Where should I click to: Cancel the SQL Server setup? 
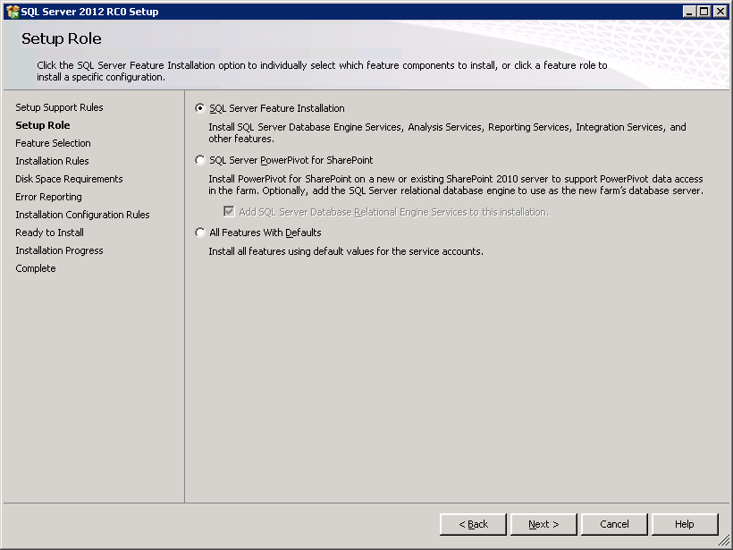[614, 524]
